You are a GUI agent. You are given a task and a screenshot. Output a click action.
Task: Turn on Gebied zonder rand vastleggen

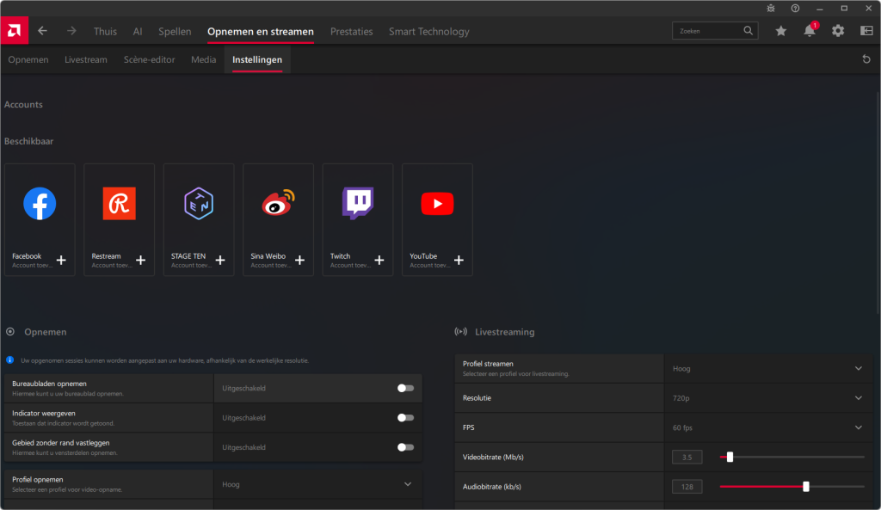[405, 447]
